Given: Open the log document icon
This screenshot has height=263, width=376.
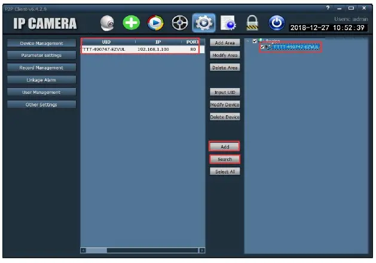Looking at the screenshot, I should click(228, 23).
